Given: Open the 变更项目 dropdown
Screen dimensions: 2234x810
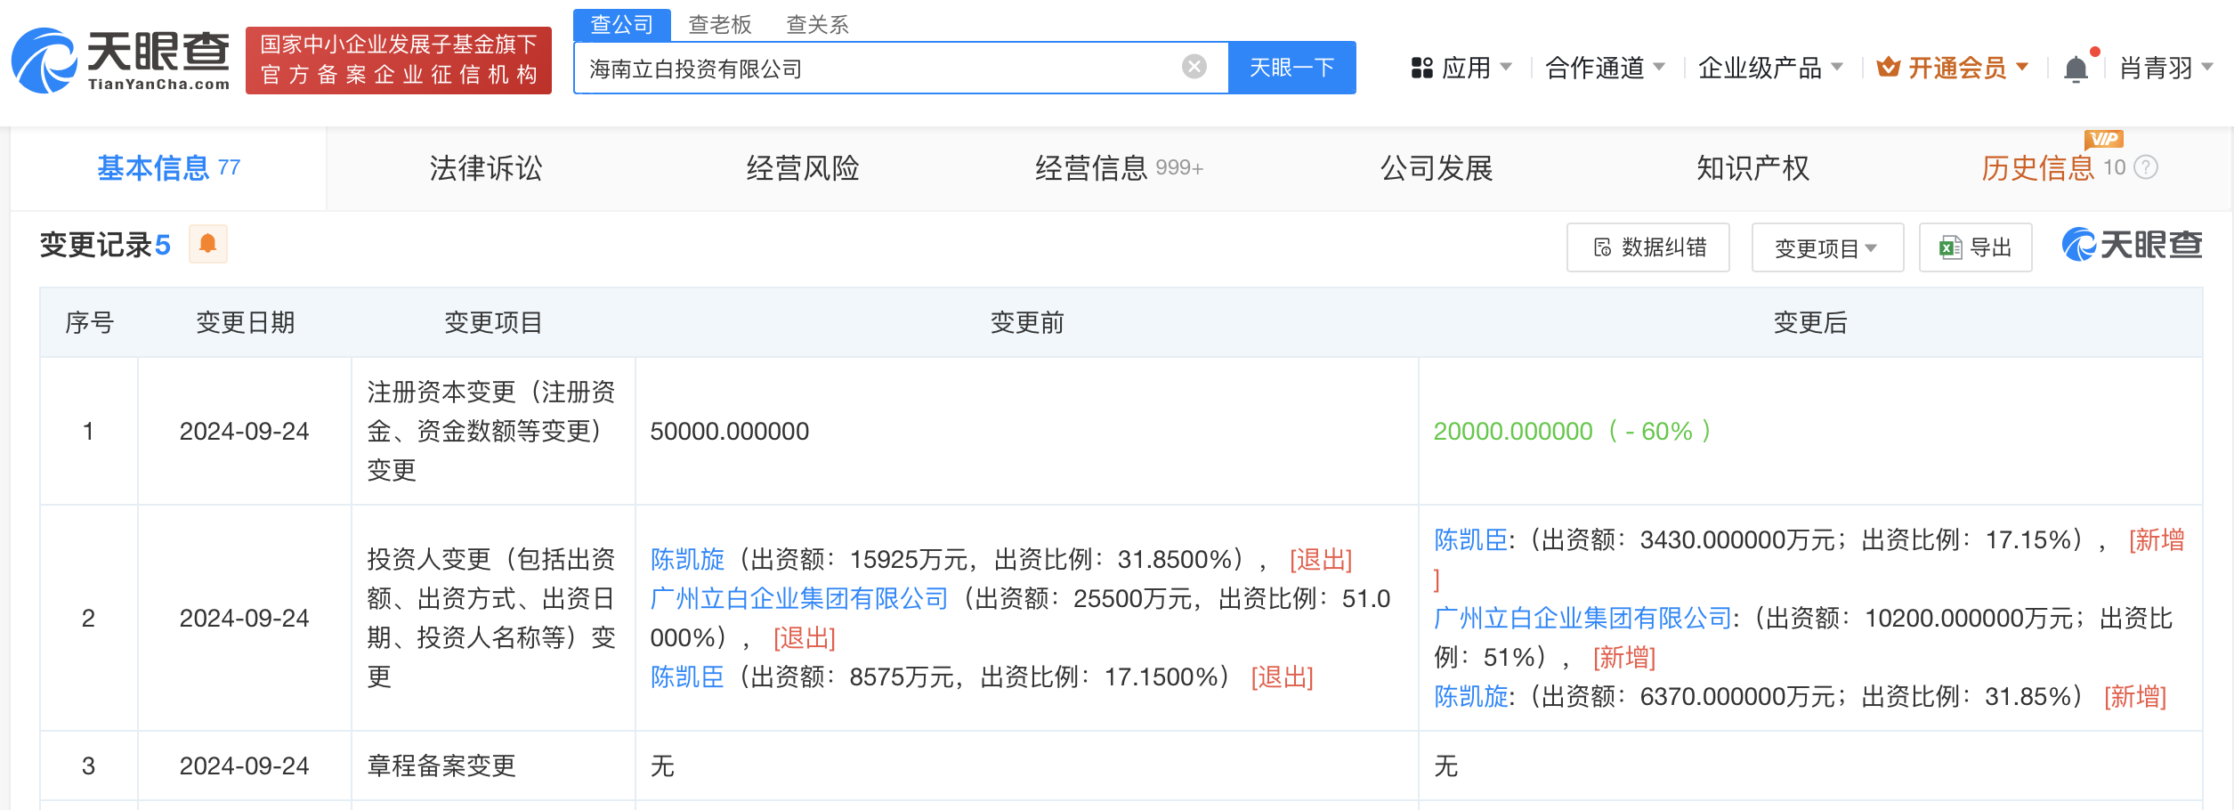Looking at the screenshot, I should point(1826,247).
